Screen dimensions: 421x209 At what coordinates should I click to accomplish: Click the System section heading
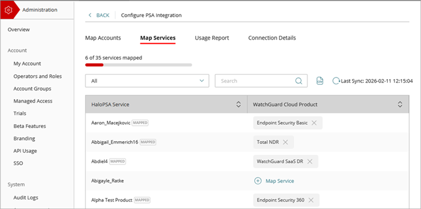click(x=16, y=185)
